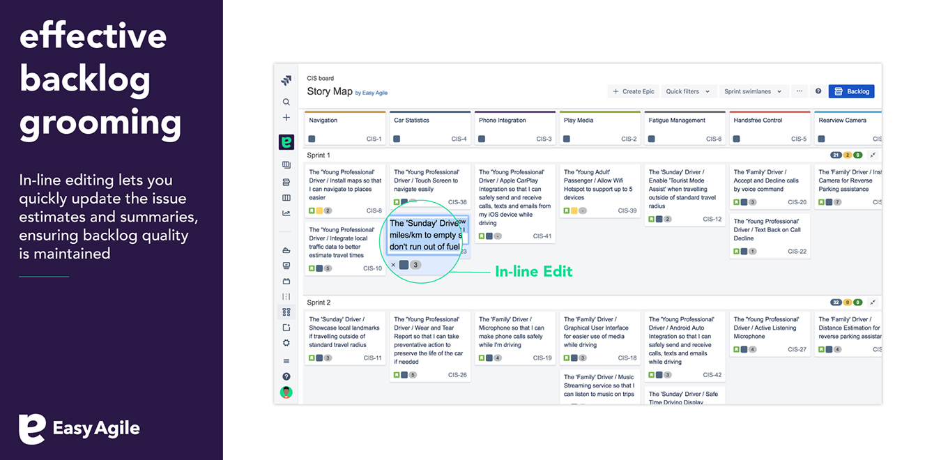Open CIS board breadcrumb
The height and width of the screenshot is (460, 941).
[321, 79]
